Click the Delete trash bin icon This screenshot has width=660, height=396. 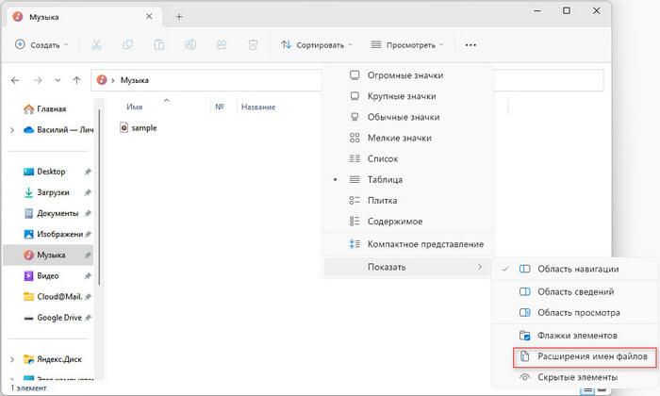[x=252, y=44]
